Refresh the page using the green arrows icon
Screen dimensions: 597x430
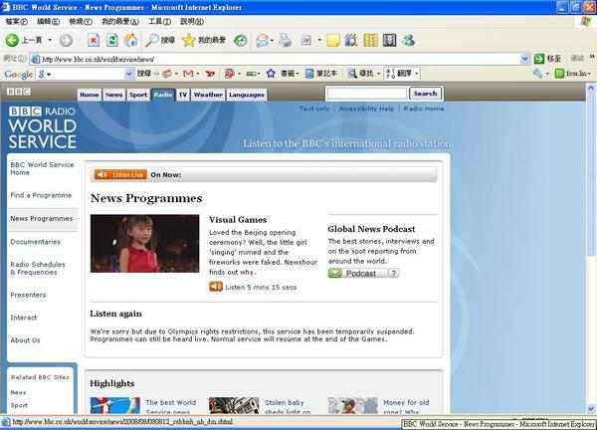point(111,40)
